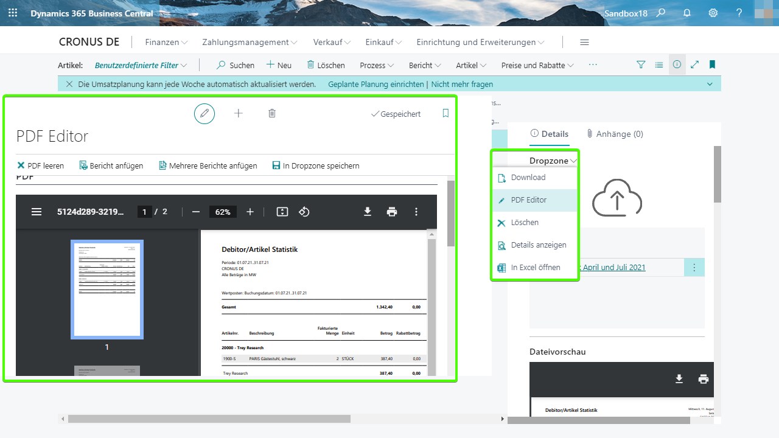This screenshot has width=779, height=438.
Task: Click Löschen in the action bar
Action: coord(326,65)
